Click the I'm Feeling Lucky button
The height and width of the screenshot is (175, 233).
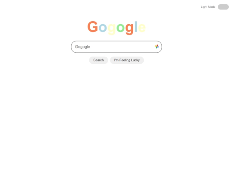127,60
